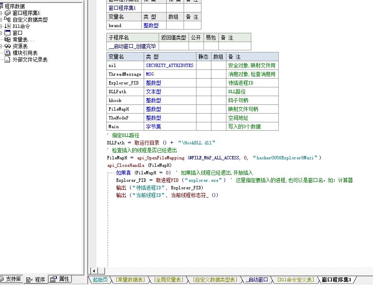373x285 pixels.
Task: Click the FileMapH variable name cell
Action: (x=125, y=109)
